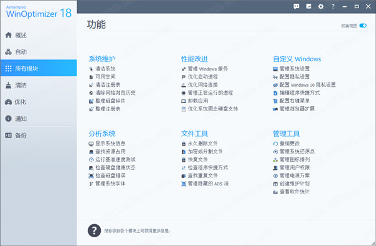376x246 pixels.
Task: Select 所有模块 in sidebar
Action: tap(38, 68)
